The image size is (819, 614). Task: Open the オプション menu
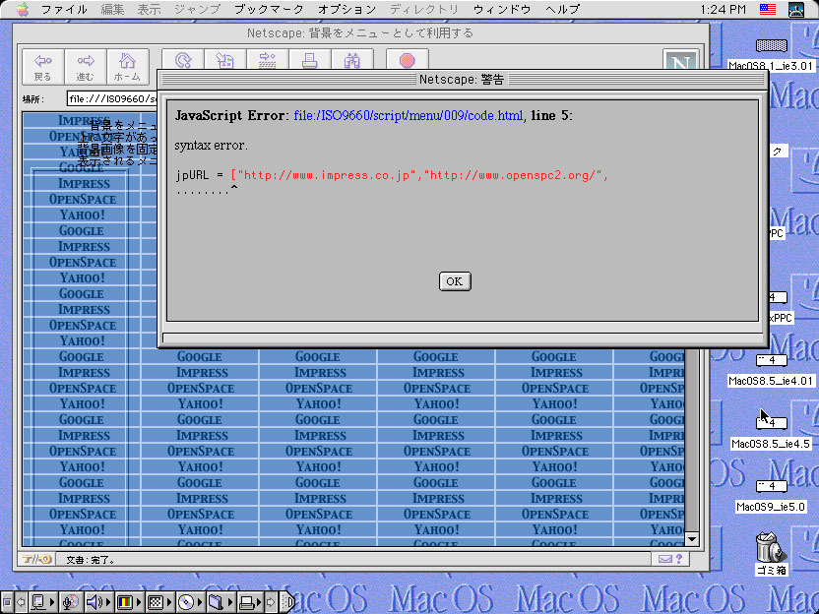346,10
